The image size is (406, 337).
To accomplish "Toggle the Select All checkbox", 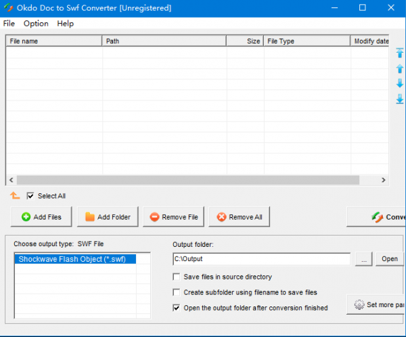I will [x=30, y=196].
